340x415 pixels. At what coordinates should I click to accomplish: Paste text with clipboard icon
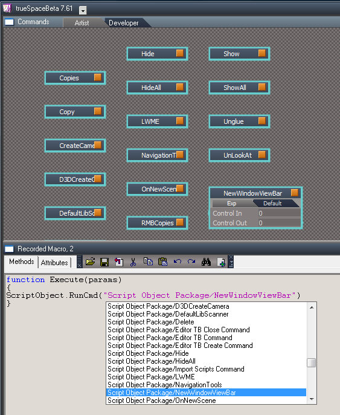162,262
